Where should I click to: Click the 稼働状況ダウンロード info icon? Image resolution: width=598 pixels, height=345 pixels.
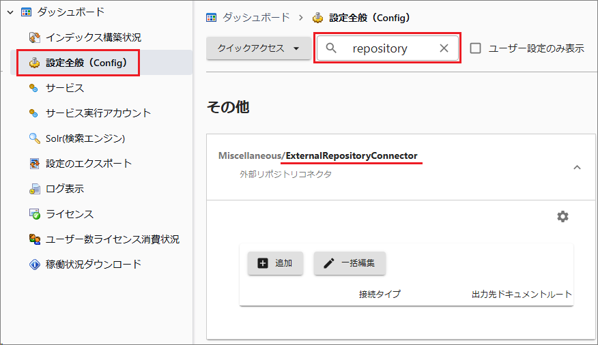(x=35, y=265)
